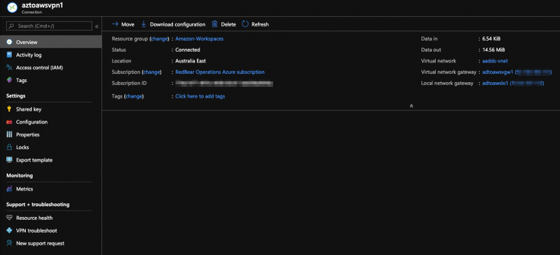Click the New support request icon
This screenshot has height=255, width=560.
pos(10,243)
